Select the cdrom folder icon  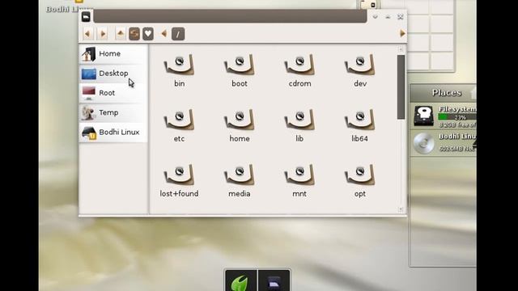pyautogui.click(x=299, y=65)
